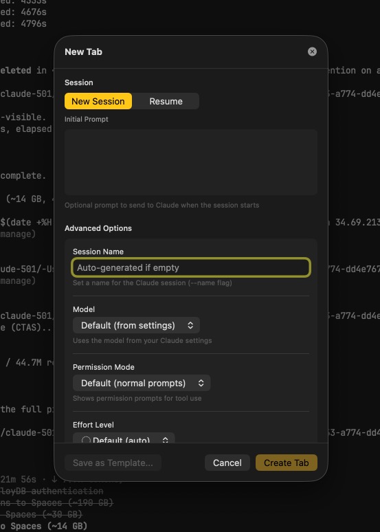
Task: Open the Effort Level dropdown
Action: [x=124, y=439]
